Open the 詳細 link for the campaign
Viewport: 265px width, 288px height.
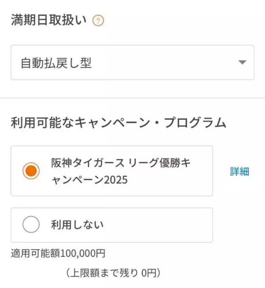tap(239, 171)
